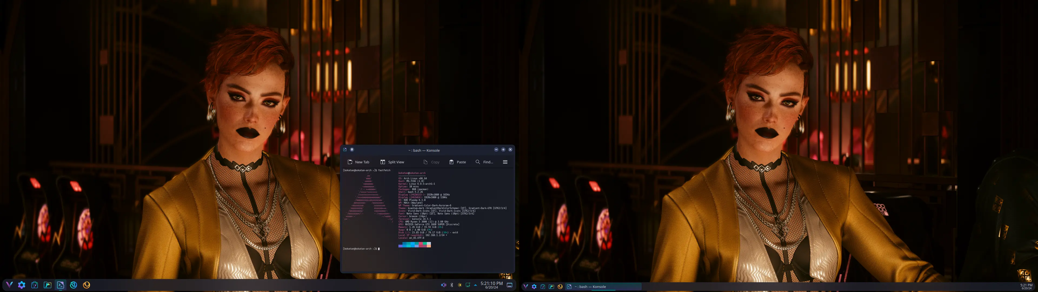Minimize the Konsole window

(x=496, y=150)
